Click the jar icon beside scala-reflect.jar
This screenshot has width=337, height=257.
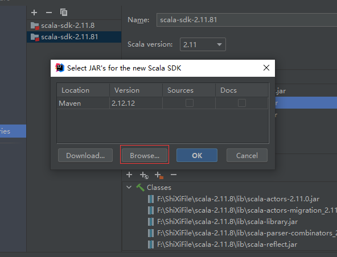(x=151, y=244)
